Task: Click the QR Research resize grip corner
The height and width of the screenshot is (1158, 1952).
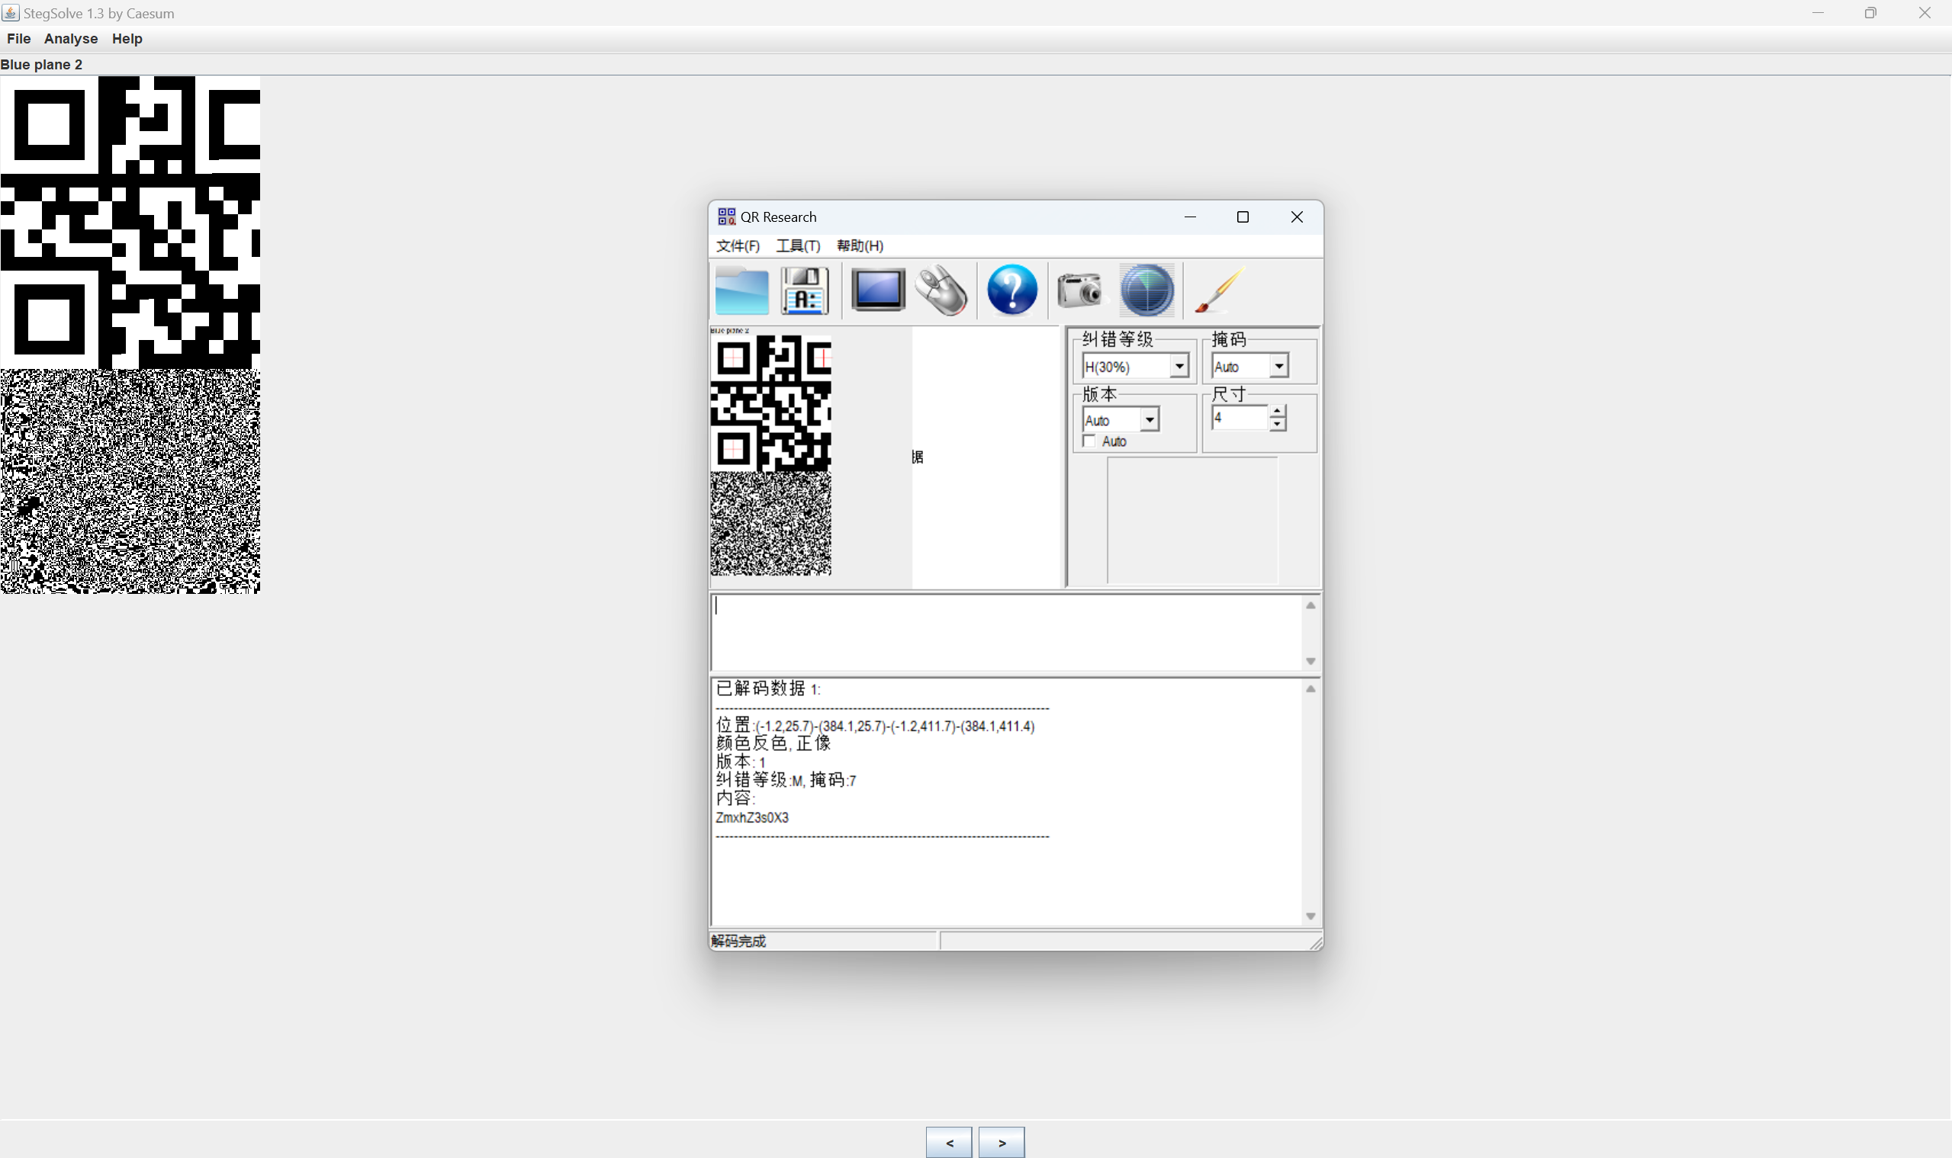Action: 1316,942
